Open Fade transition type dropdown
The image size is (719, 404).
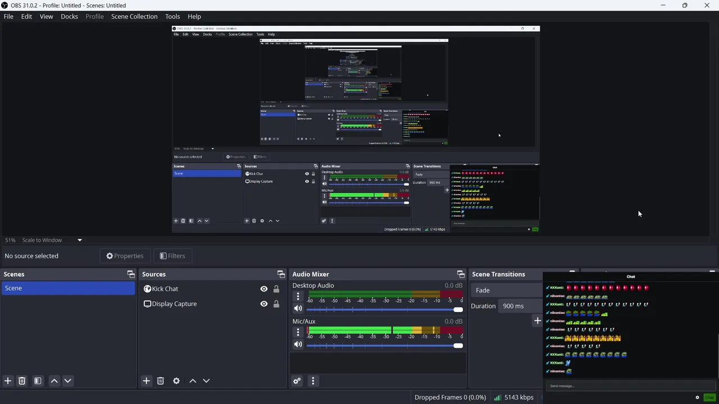click(x=508, y=290)
